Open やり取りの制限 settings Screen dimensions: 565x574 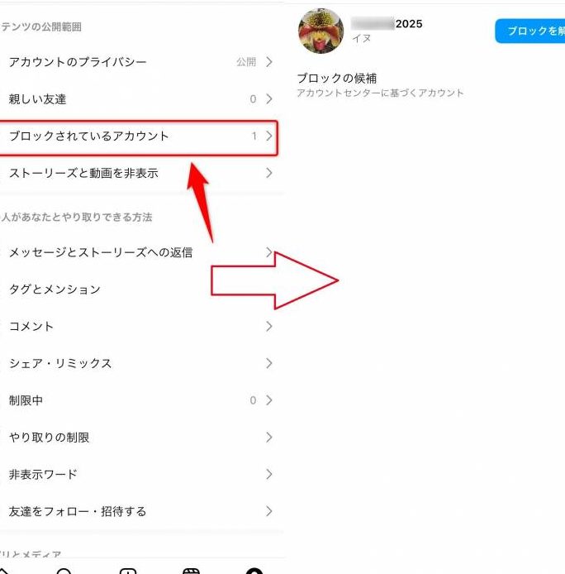139,437
